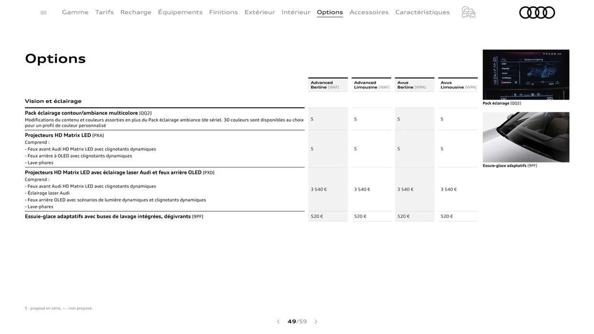Click the Pack éclairage (QQ2) caption

tap(502, 103)
